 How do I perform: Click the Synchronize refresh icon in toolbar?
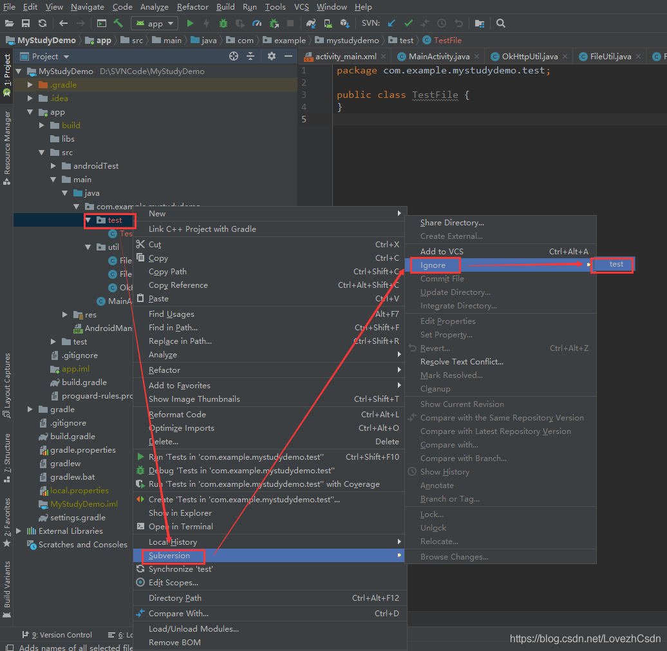[42, 23]
